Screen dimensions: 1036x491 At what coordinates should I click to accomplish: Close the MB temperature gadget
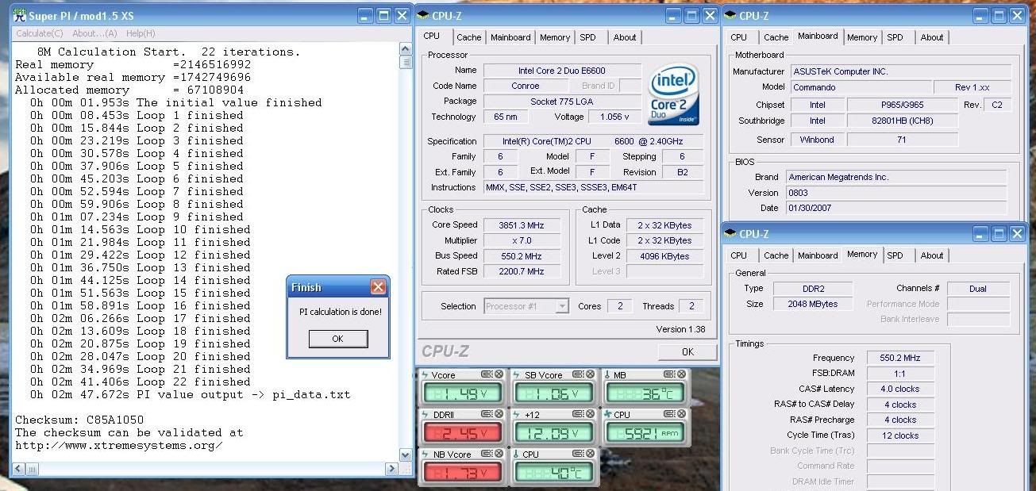pyautogui.click(x=681, y=374)
